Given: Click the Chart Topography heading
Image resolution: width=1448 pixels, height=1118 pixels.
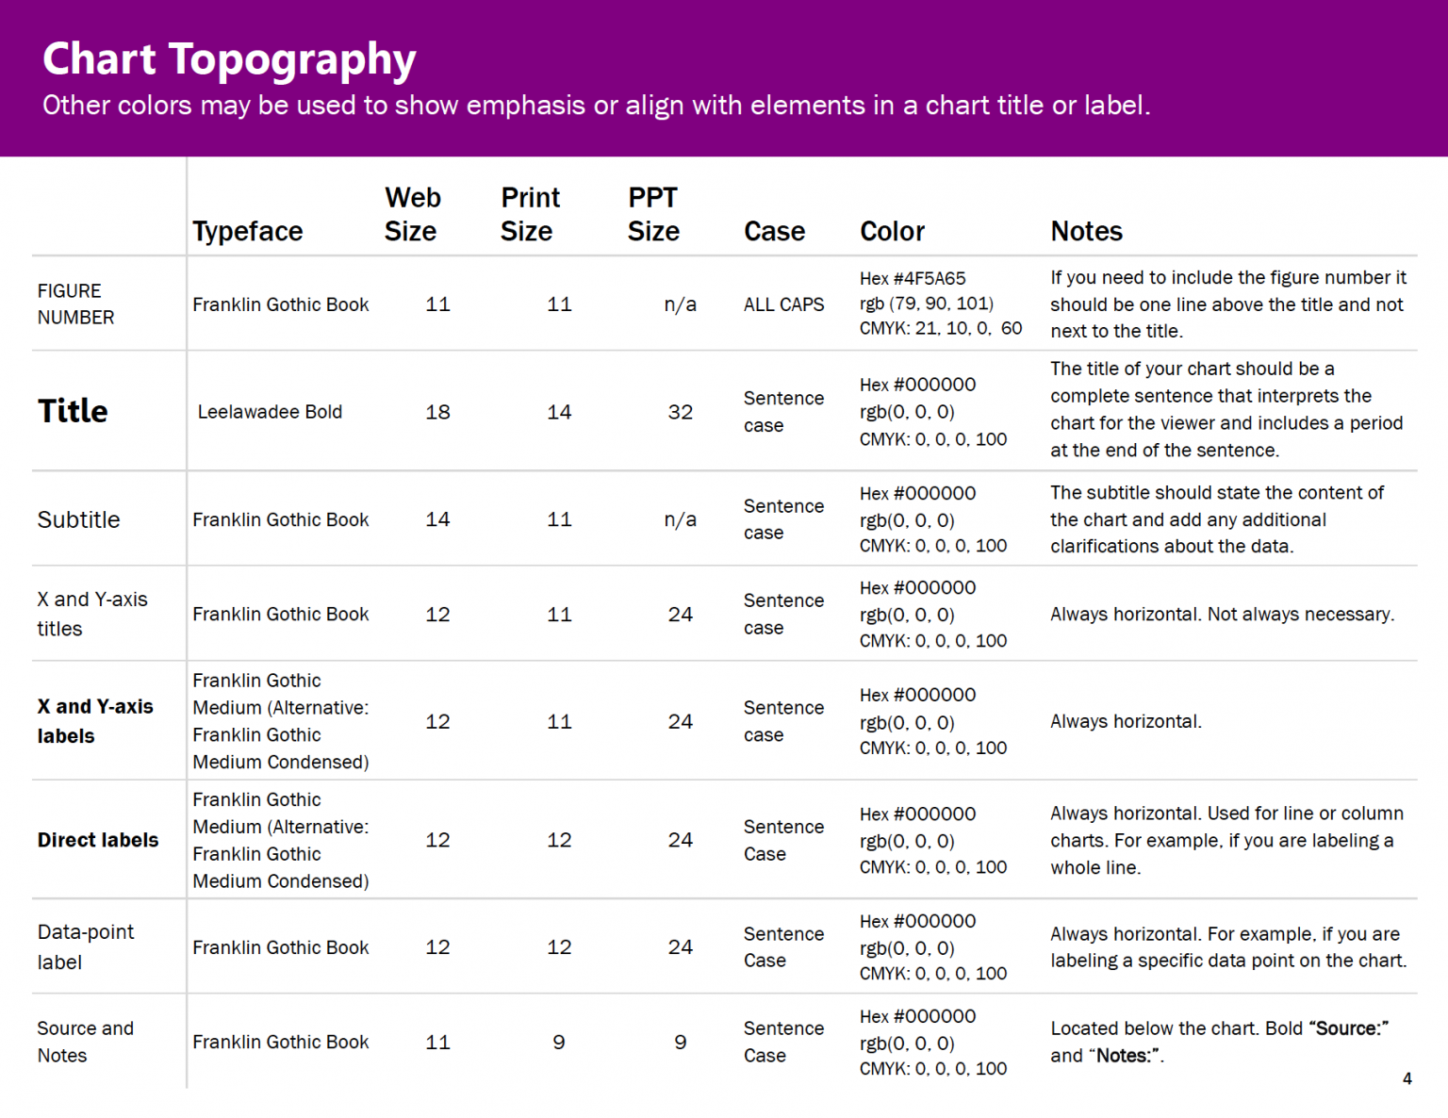Looking at the screenshot, I should click(229, 60).
